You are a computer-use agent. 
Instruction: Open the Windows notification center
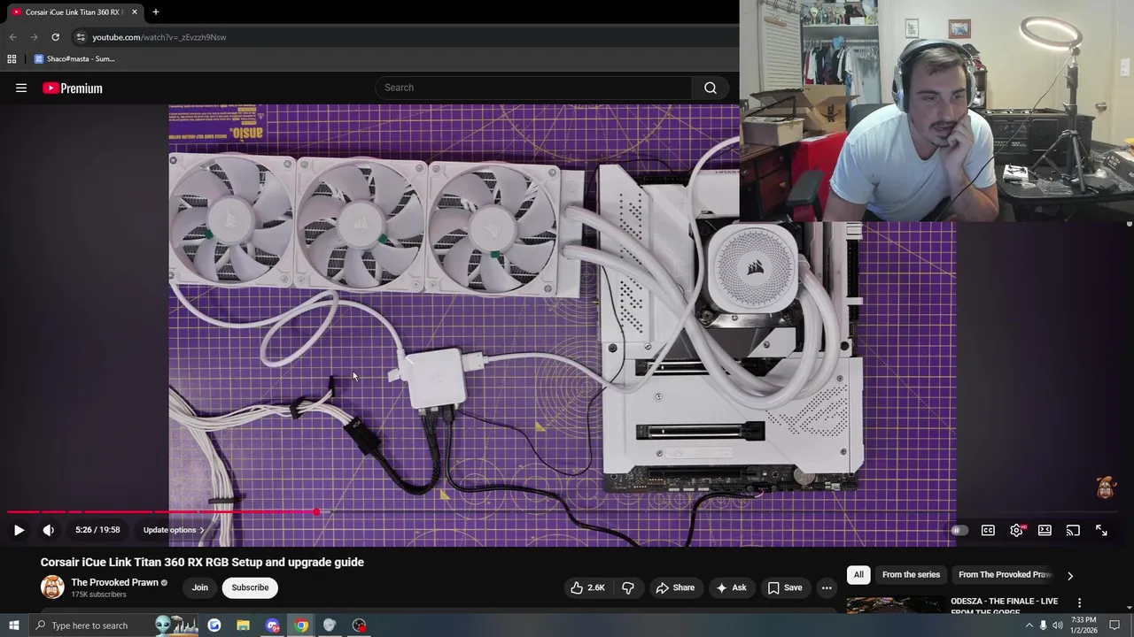coord(1115,625)
